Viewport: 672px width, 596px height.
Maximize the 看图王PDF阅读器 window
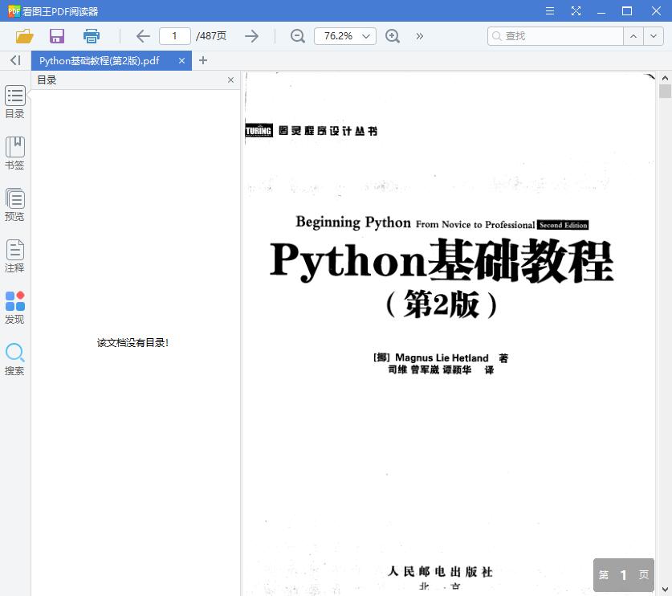tap(627, 11)
